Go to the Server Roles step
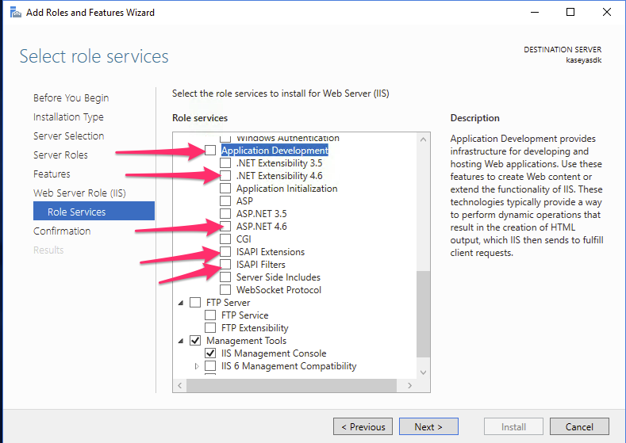 click(x=60, y=155)
